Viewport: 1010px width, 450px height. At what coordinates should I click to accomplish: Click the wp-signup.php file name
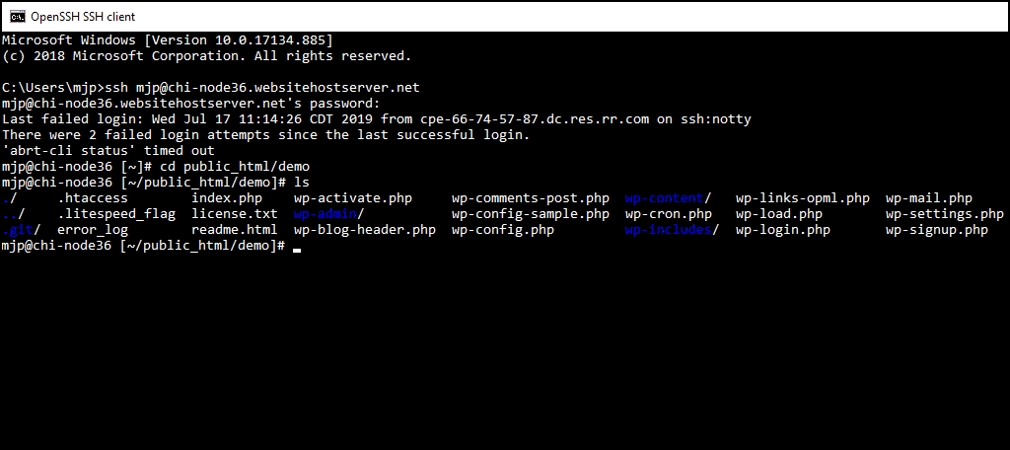point(936,230)
